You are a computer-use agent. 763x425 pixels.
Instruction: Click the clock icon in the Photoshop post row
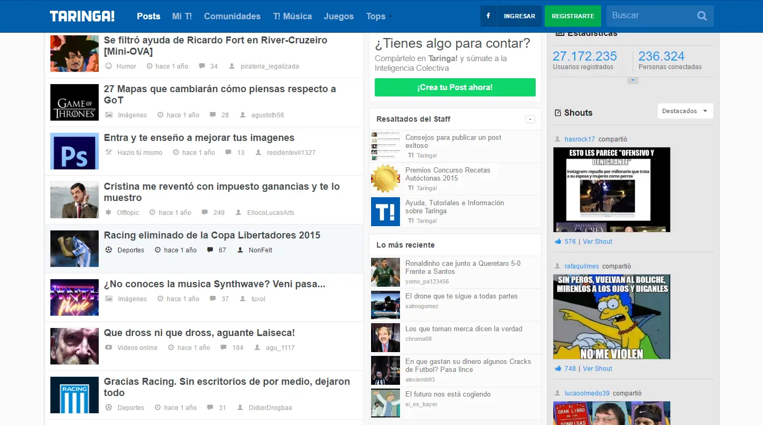click(x=176, y=152)
